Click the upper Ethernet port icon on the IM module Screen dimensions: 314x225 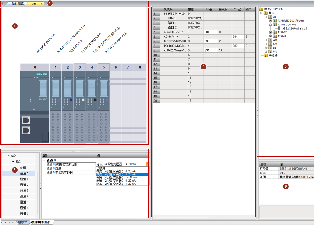click(x=26, y=120)
